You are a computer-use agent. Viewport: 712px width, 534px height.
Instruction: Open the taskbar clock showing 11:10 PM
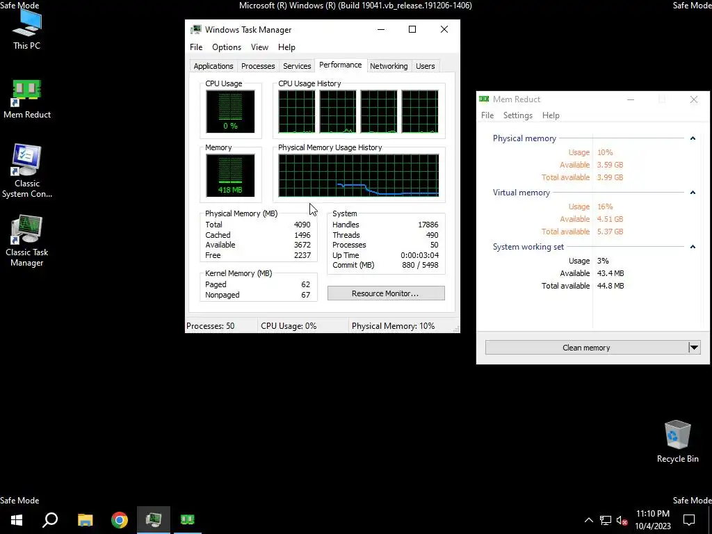coord(652,520)
